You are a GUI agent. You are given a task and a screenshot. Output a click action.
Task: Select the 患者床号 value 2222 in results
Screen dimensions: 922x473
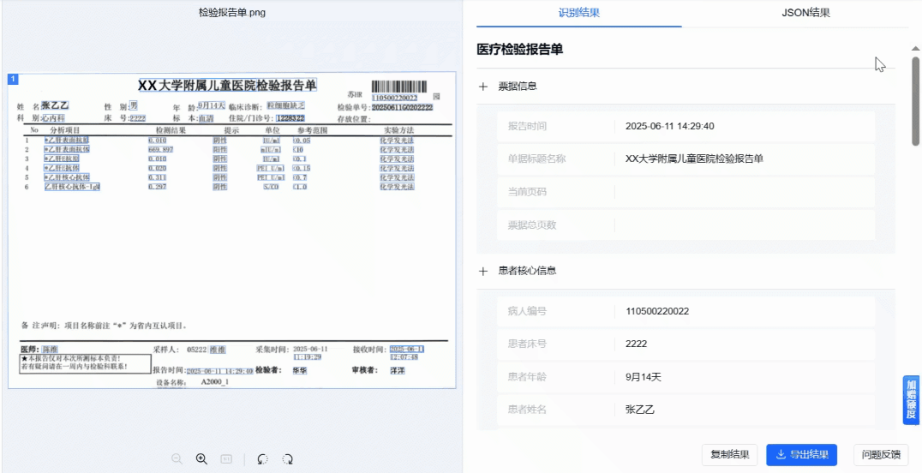tap(636, 344)
